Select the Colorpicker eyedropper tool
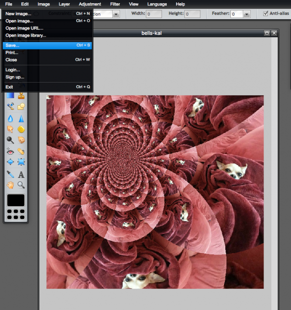Image resolution: width=291 pixels, height=310 pixels. (11, 174)
